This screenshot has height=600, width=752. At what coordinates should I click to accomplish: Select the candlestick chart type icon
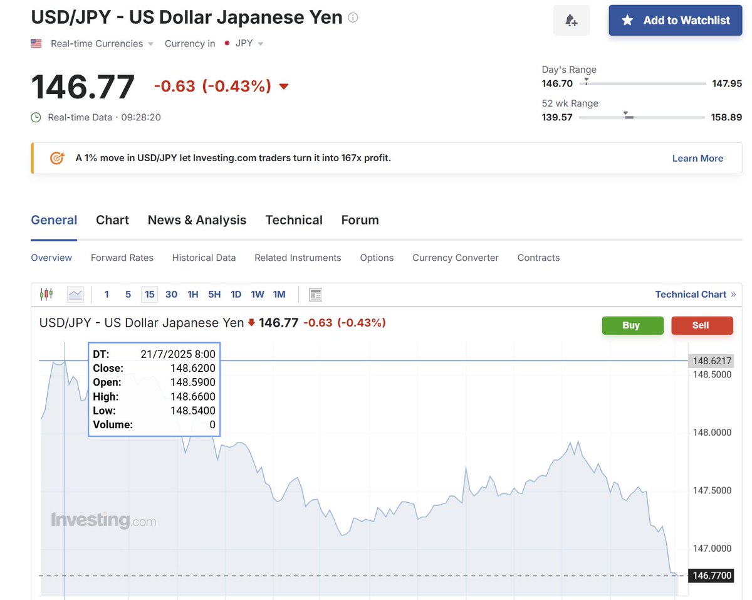(46, 294)
